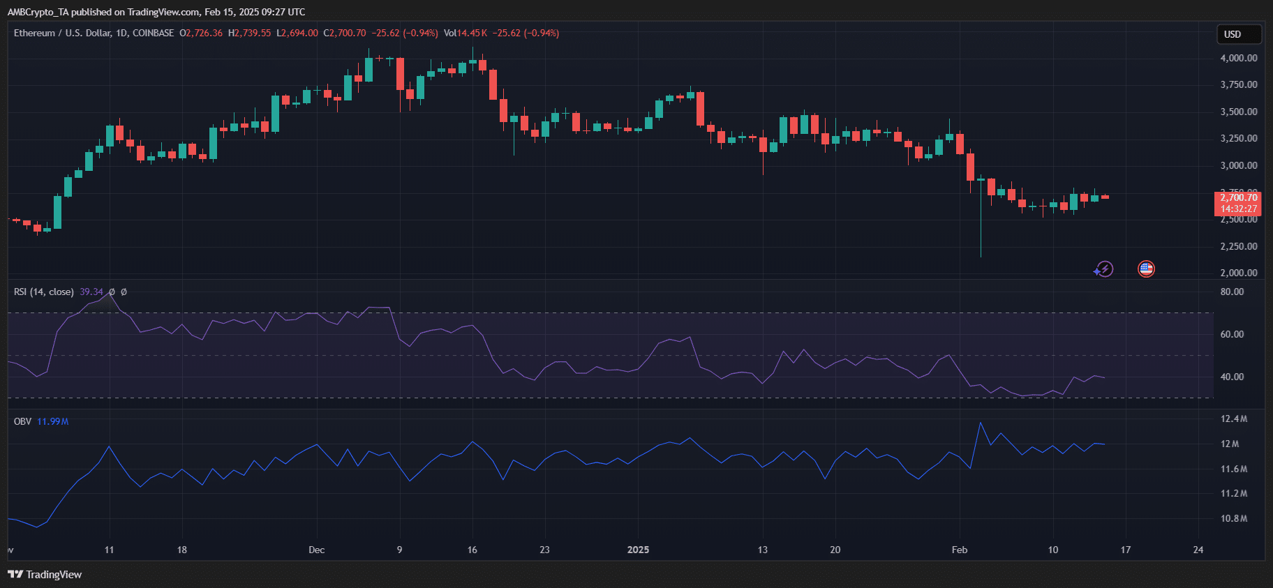
Task: Click the OBV indicator label
Action: point(22,421)
